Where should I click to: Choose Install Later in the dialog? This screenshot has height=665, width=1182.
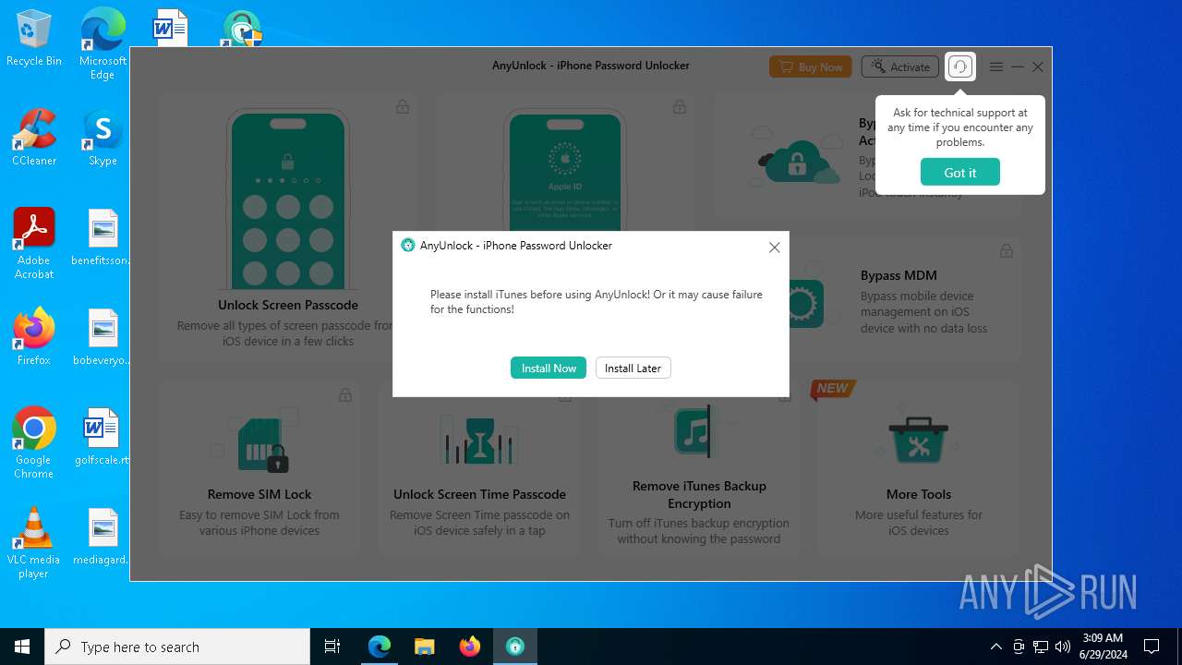pyautogui.click(x=633, y=368)
